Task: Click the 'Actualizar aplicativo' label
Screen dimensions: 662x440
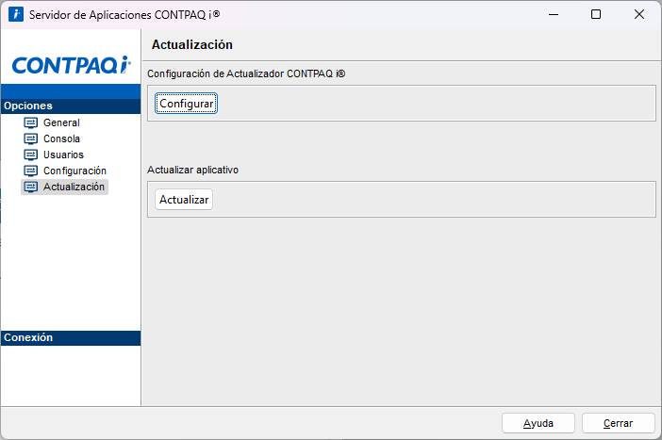Action: [x=193, y=170]
